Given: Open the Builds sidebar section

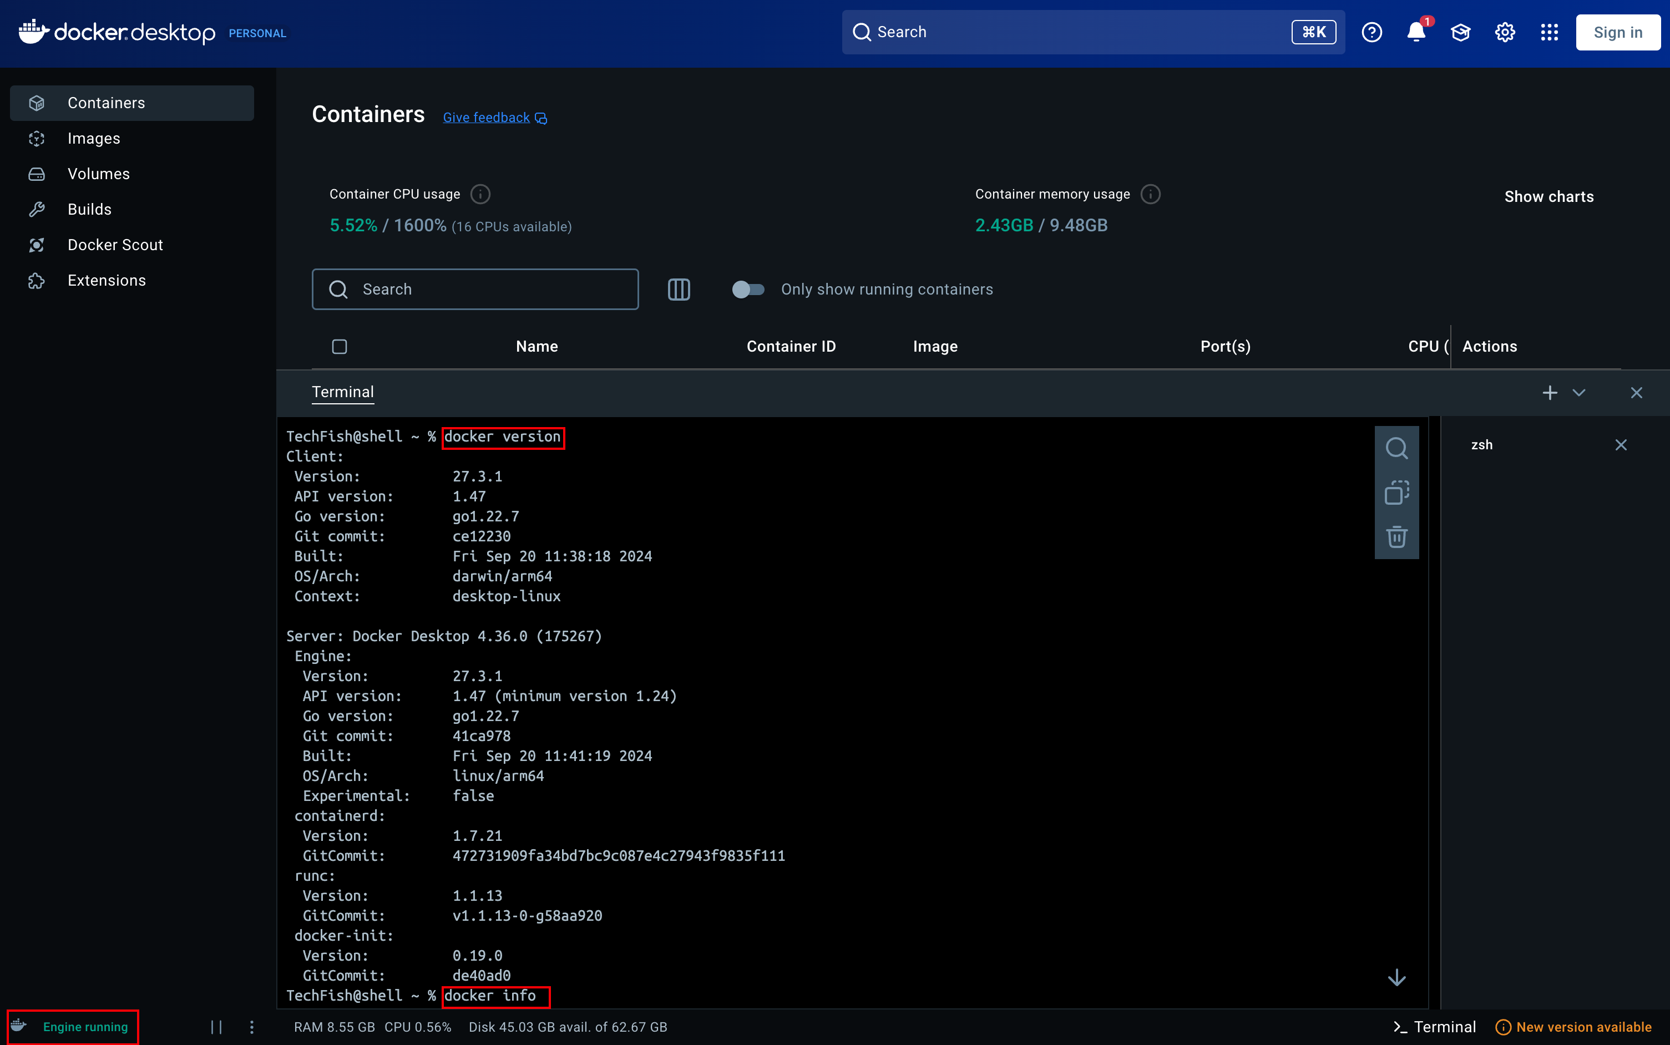Looking at the screenshot, I should (x=131, y=210).
